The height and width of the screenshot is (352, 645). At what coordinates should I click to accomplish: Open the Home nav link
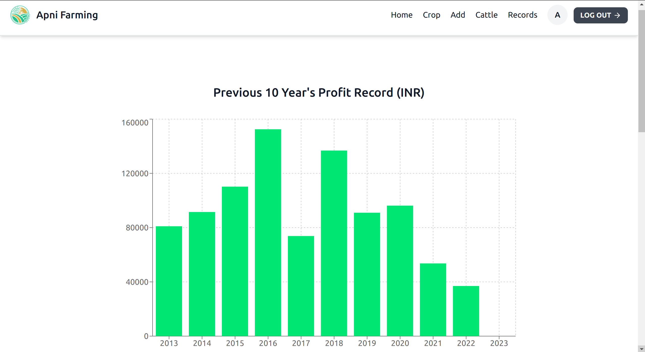[x=401, y=15]
